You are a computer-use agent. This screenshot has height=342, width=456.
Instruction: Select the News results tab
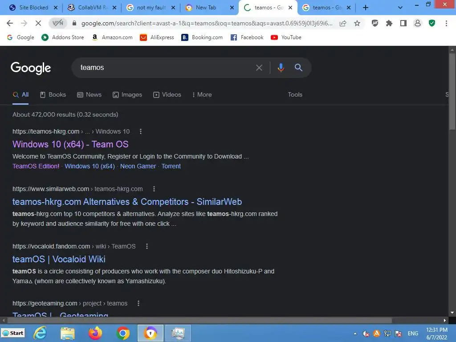89,95
